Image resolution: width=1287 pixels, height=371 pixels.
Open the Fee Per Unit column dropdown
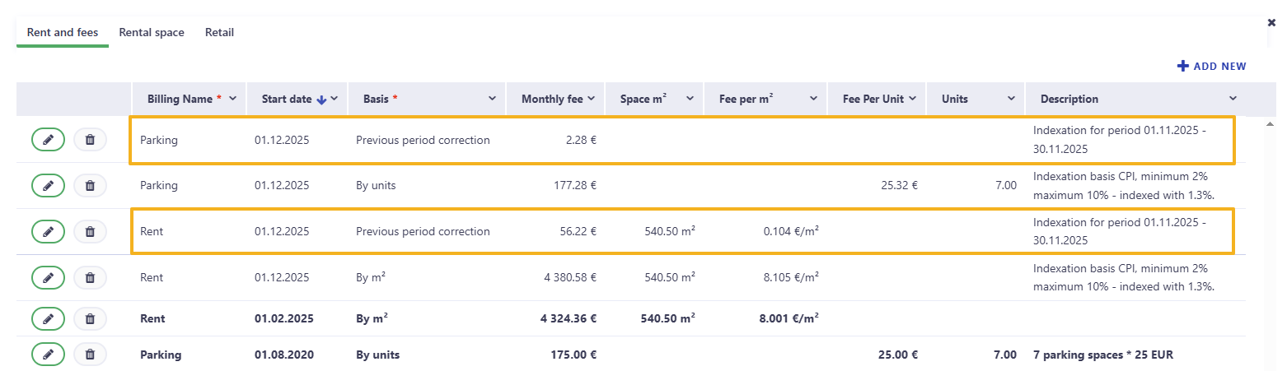[x=912, y=99]
